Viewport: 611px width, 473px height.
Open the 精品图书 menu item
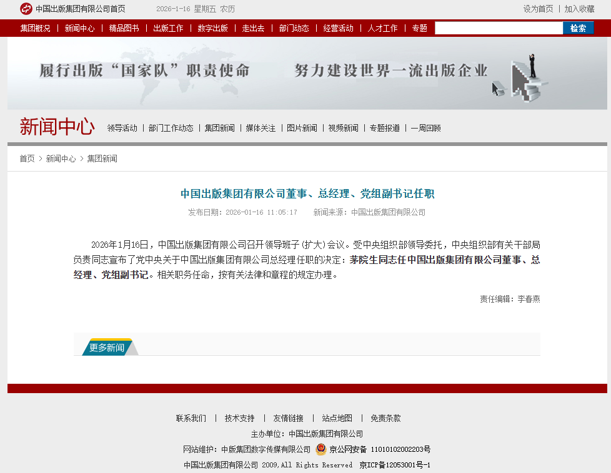[124, 28]
